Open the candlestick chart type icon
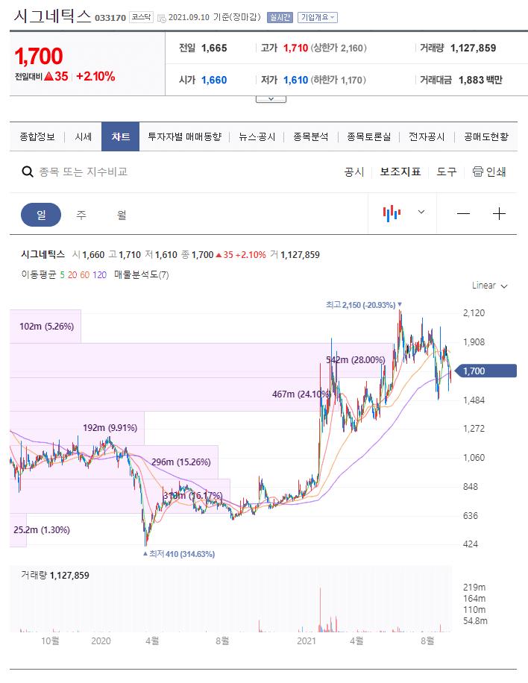 coord(392,213)
